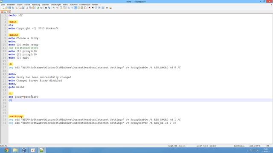Open the Fenster menu

[95, 5]
